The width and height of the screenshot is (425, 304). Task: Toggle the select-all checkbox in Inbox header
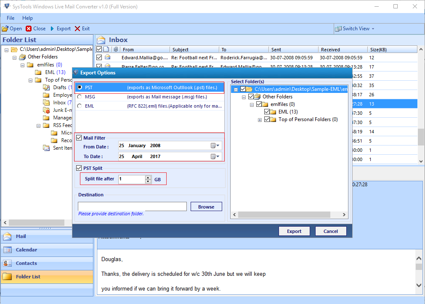pos(99,49)
